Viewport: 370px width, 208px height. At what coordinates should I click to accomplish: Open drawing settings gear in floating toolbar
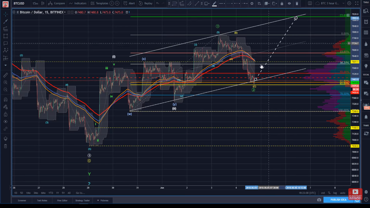tap(252, 3)
